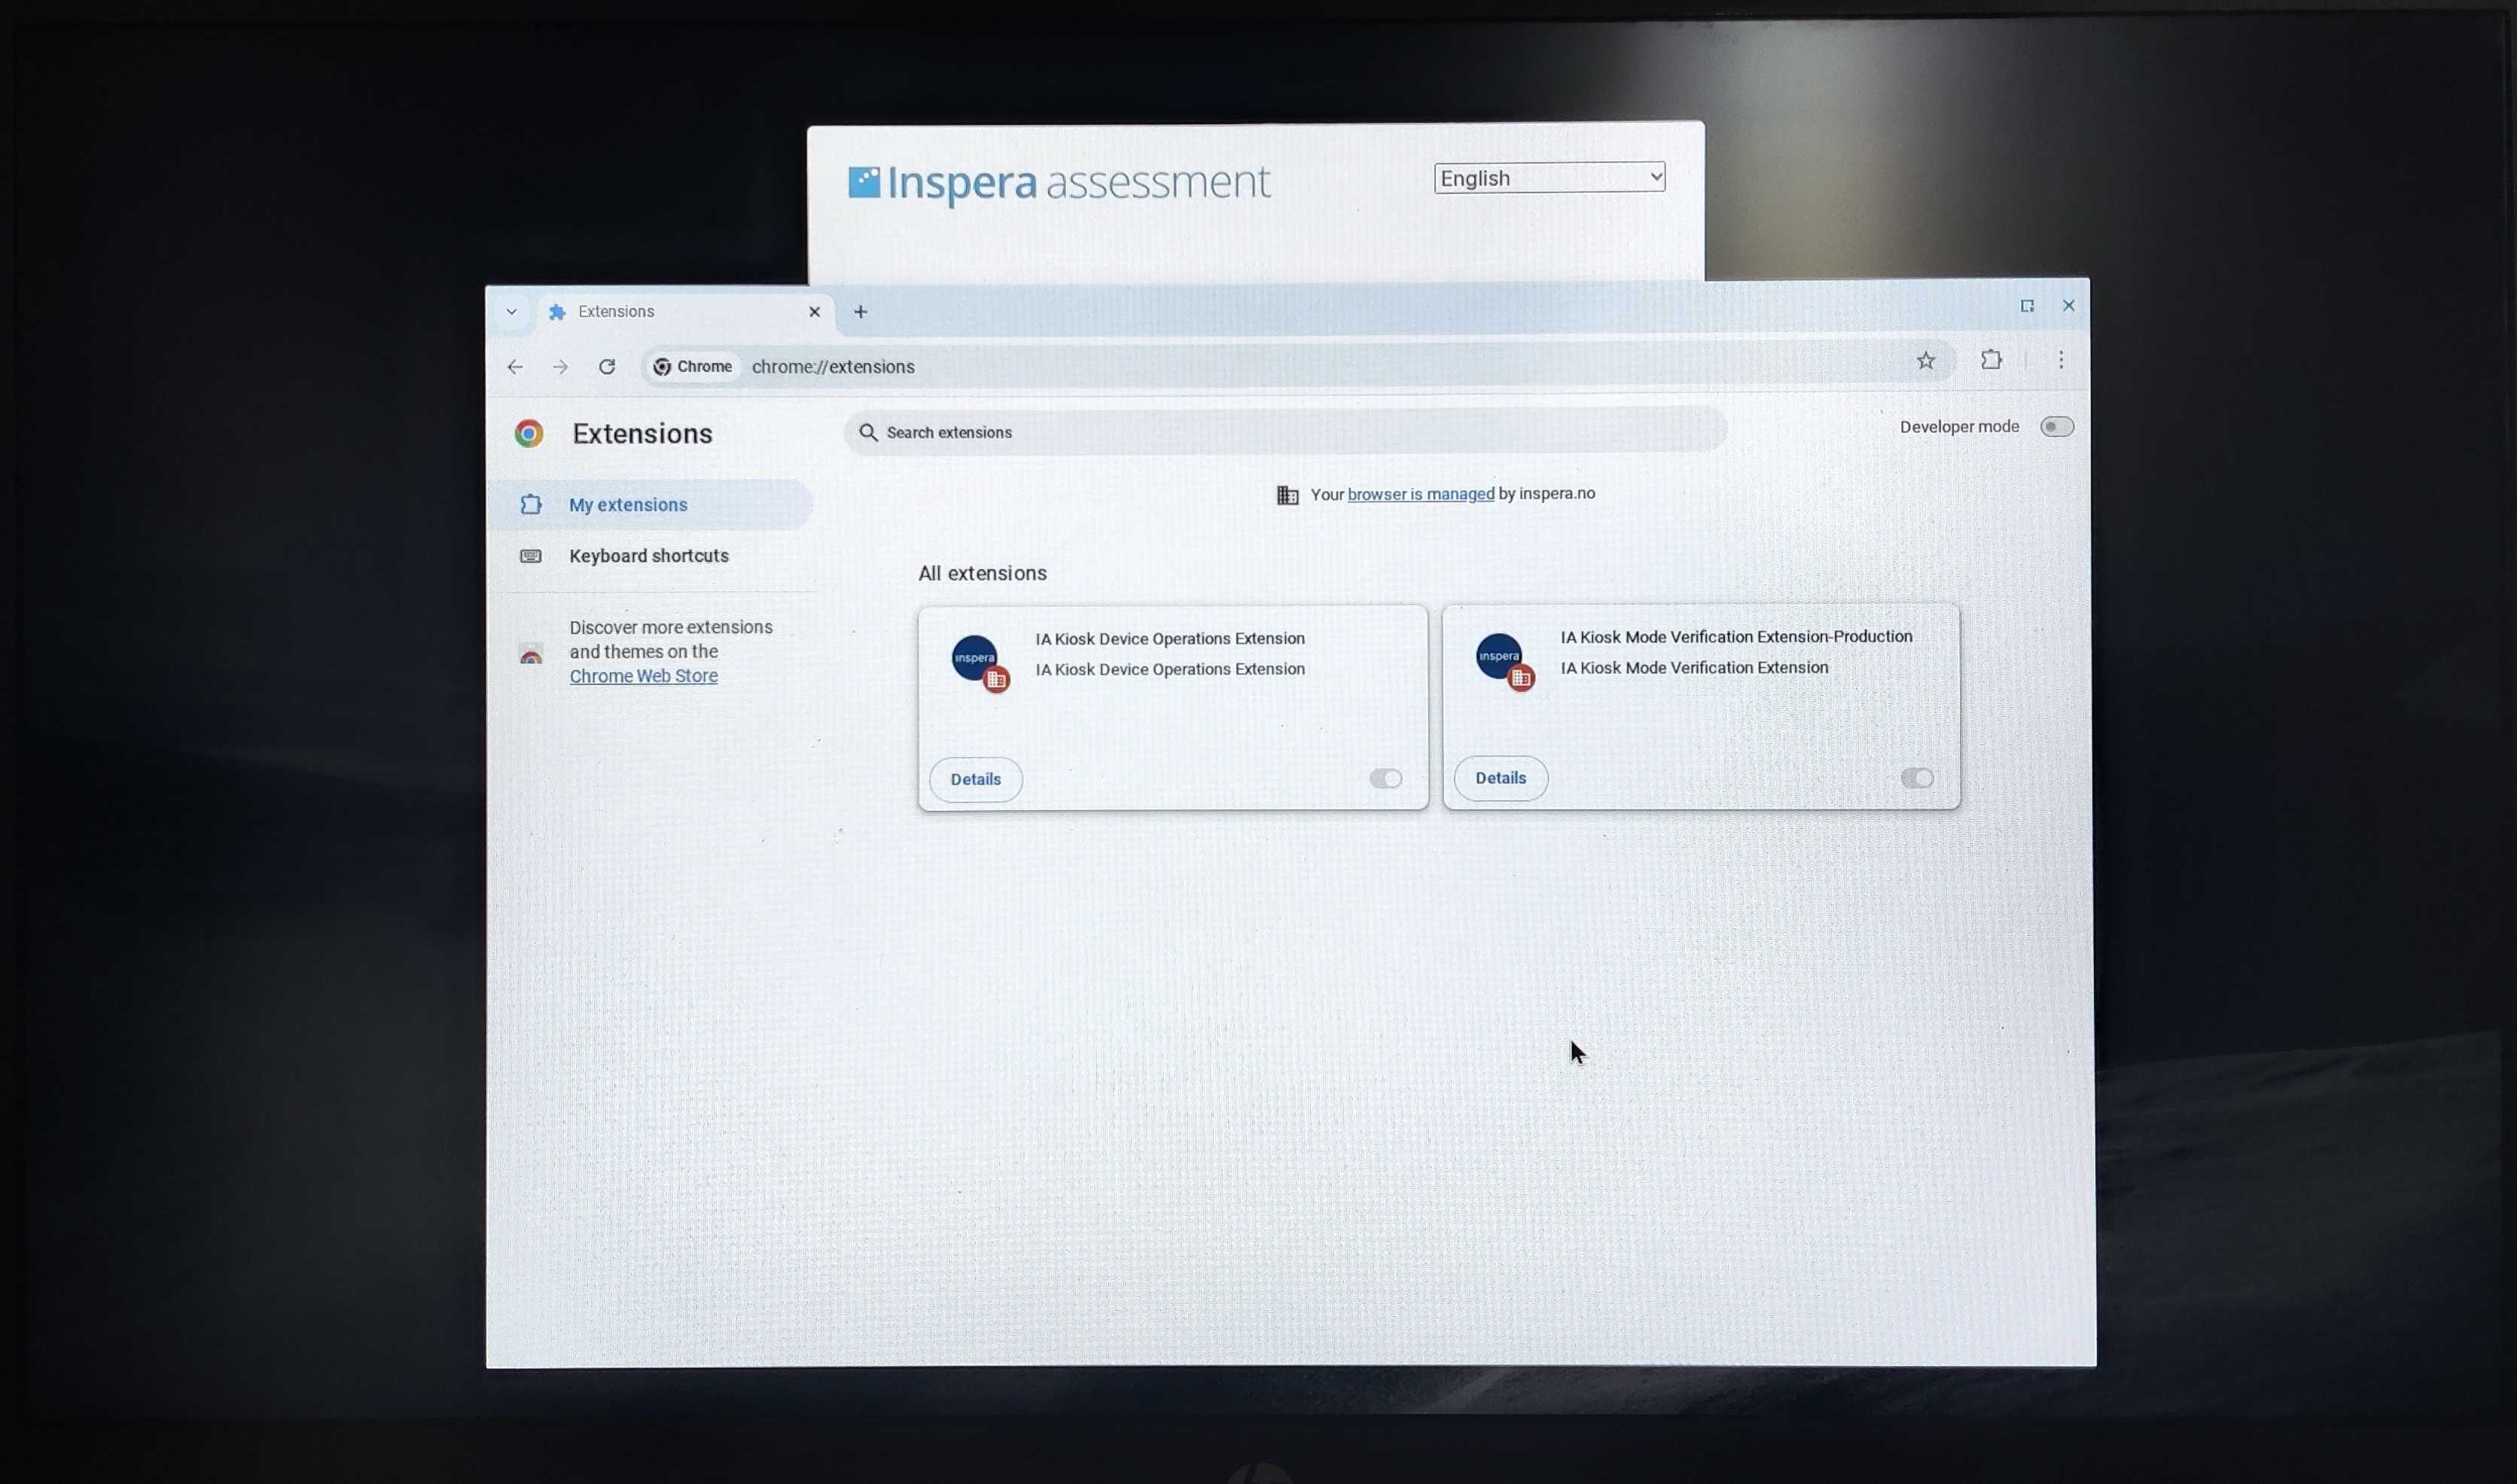Viewport: 2517px width, 1484px height.
Task: Click 'IA Kiosk Mode Verification Extension-Production' title
Action: coord(1736,637)
